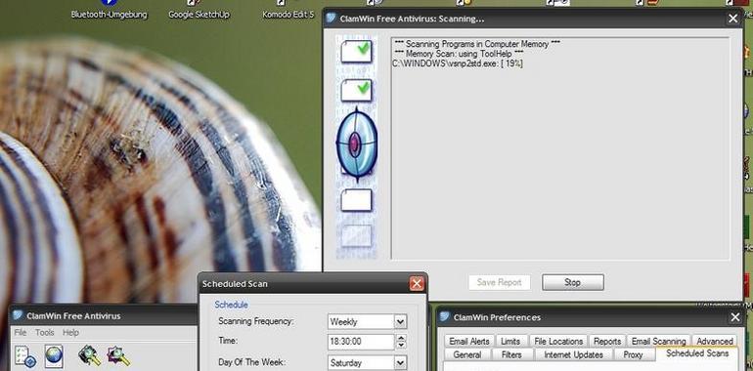
Task: Click the Time field spinner arrows
Action: (x=401, y=342)
